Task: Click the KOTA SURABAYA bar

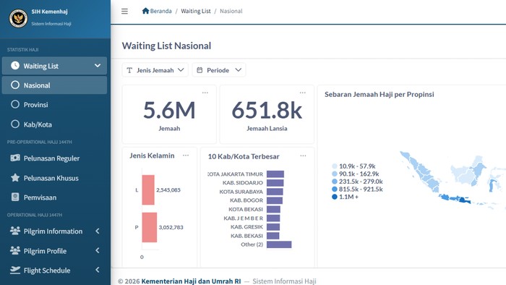Action: [x=275, y=192]
